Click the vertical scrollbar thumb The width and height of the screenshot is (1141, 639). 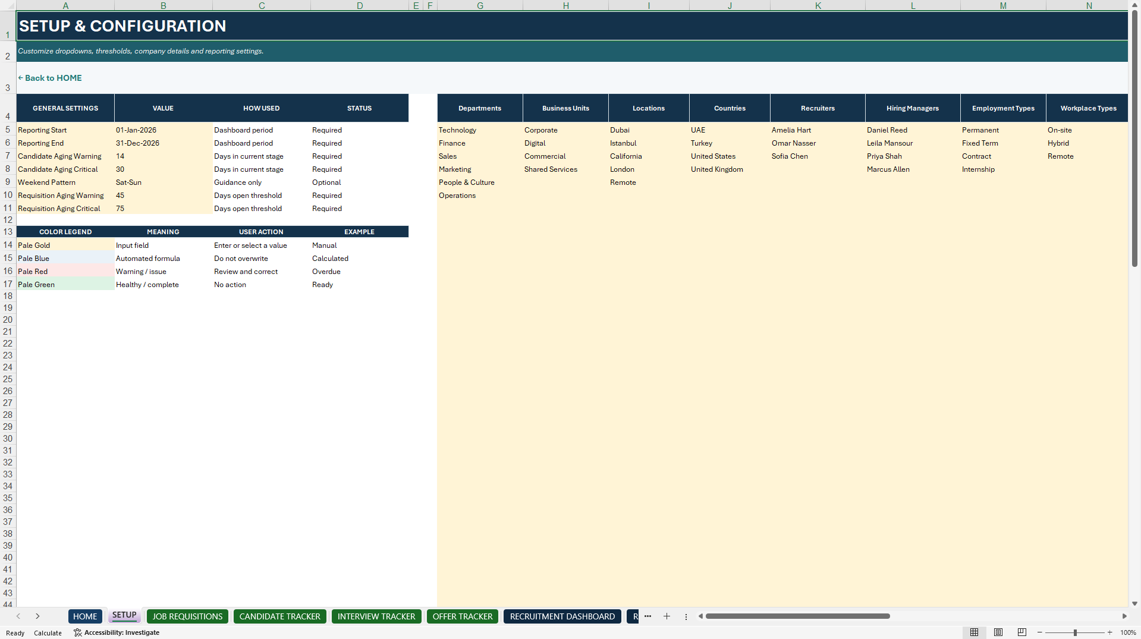point(1134,138)
